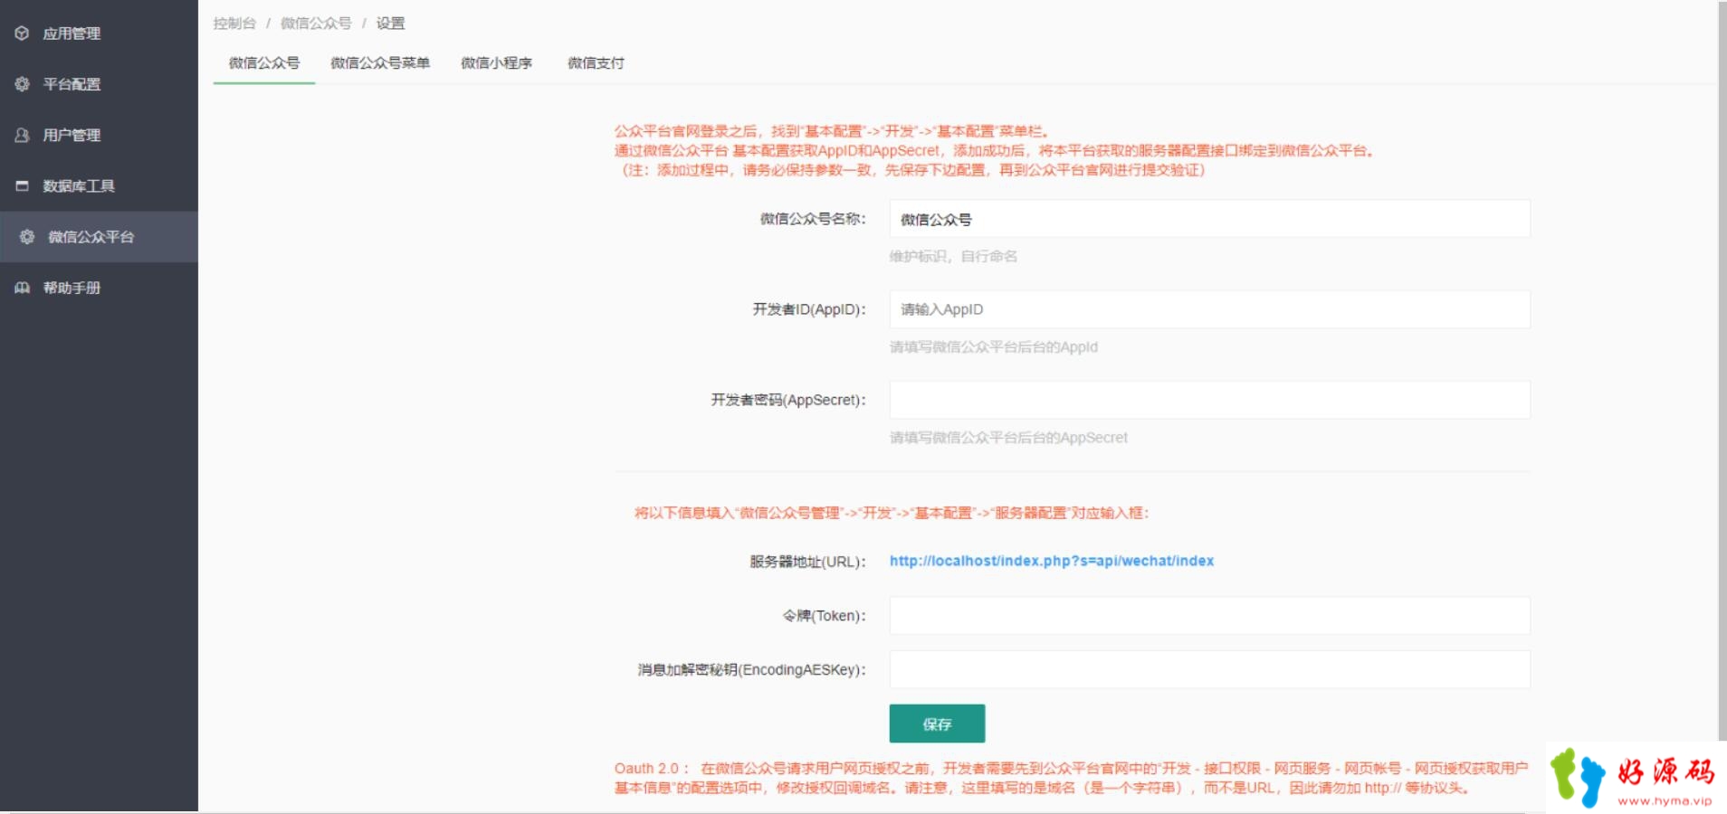Viewport: 1727px width, 814px height.
Task: Click 设置 breadcrumb text
Action: (391, 24)
